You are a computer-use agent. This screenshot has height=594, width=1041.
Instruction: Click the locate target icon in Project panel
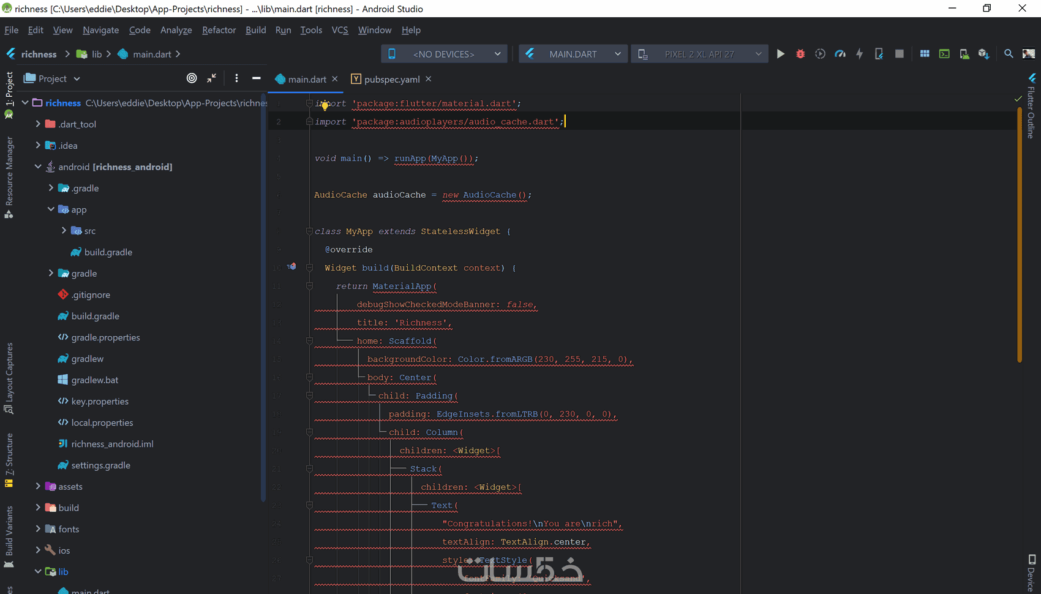[x=192, y=78]
